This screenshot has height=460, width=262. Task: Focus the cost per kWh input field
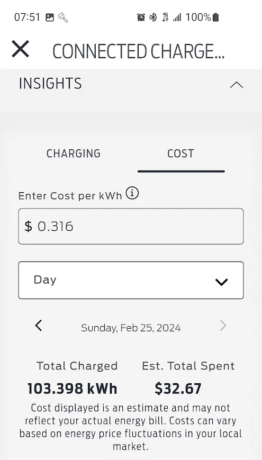(131, 226)
